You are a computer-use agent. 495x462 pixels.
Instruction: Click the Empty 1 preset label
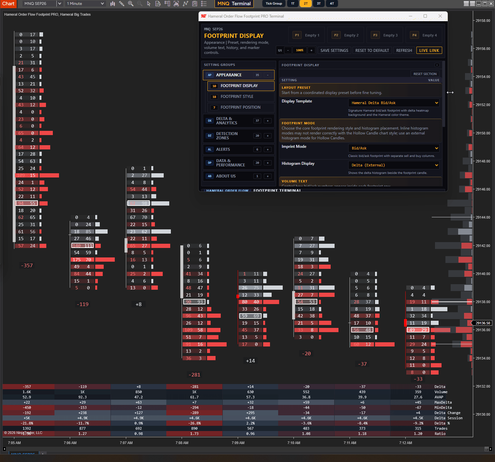(x=312, y=35)
